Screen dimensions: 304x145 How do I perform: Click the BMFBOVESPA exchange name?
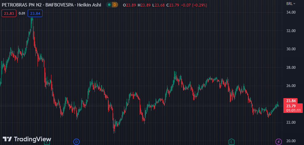pyautogui.click(x=60, y=5)
